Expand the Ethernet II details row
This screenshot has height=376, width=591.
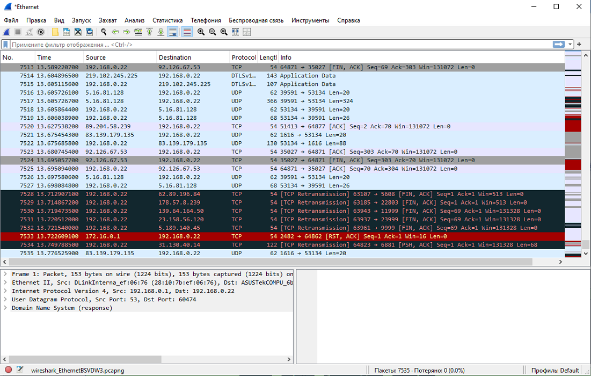(5, 283)
